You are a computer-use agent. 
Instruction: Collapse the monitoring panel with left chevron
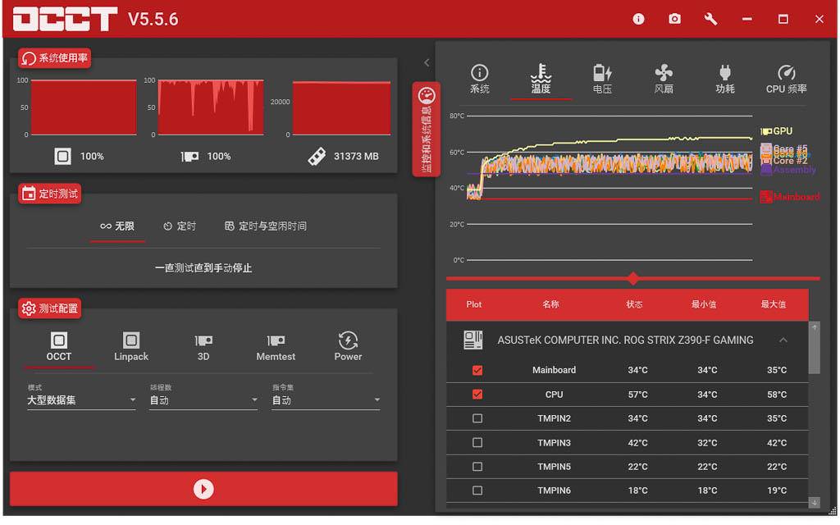(x=427, y=62)
